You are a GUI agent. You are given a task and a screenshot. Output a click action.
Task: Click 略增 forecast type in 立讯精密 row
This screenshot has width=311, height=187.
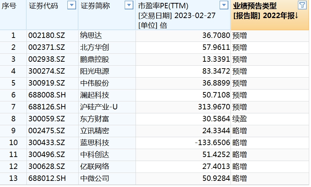point(240,131)
